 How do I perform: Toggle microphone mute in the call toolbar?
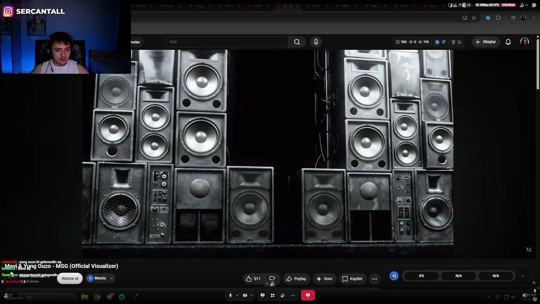tap(230, 296)
